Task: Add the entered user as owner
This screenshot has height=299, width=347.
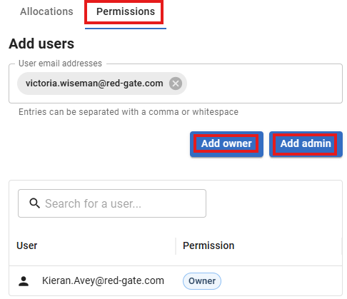Action: pos(226,144)
